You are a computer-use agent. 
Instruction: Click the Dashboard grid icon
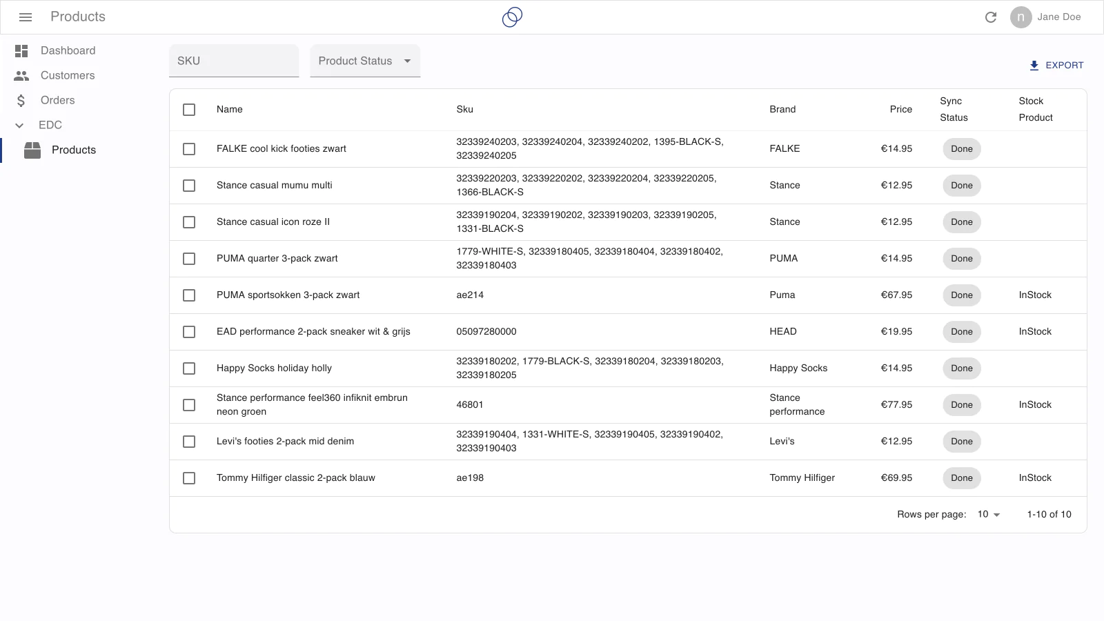tap(21, 51)
